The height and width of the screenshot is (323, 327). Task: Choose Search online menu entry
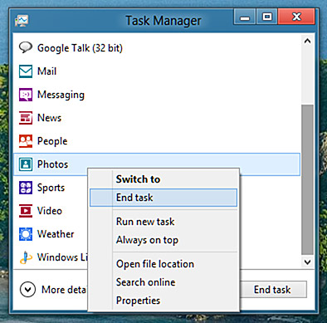163,282
